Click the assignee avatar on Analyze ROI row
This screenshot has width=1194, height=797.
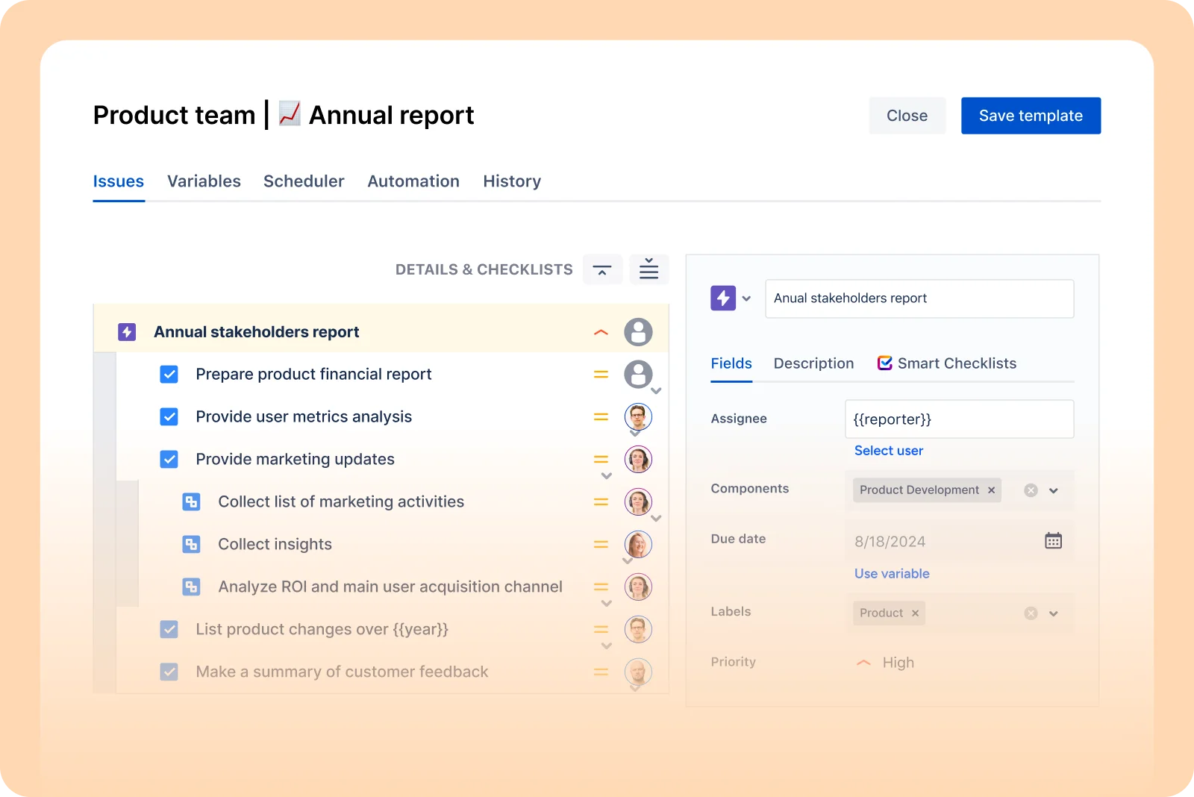638,587
